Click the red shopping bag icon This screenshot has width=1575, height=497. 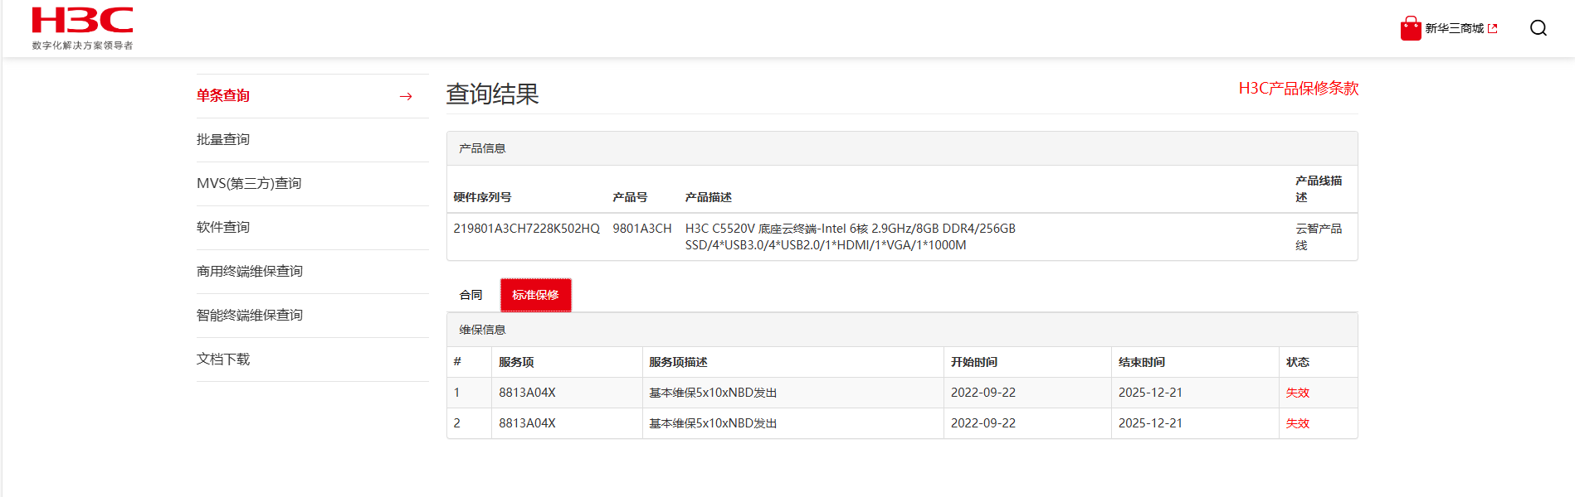1411,28
